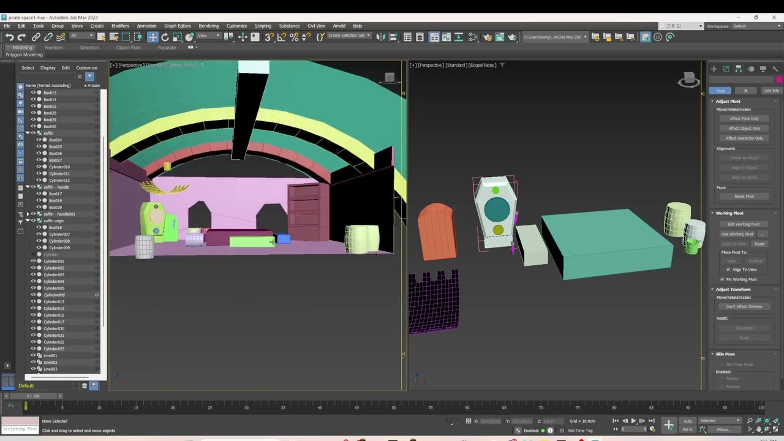Toggle the Align To View checkbox

click(x=728, y=269)
